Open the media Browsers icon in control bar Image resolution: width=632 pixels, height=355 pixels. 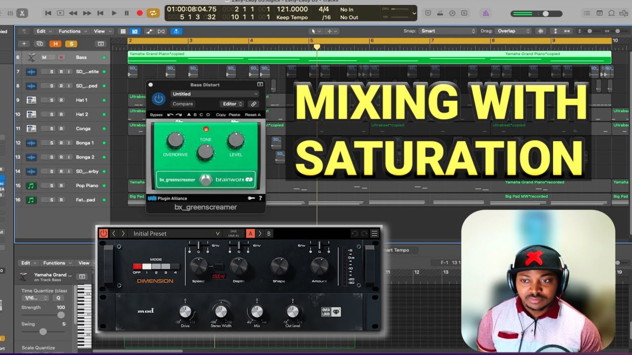[x=625, y=13]
